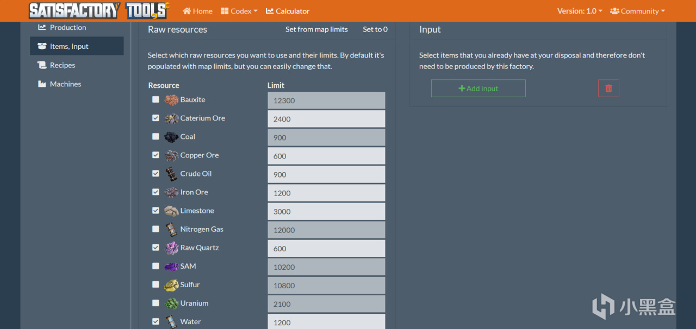
Task: Click the Crude Oil barrel icon
Action: (x=171, y=174)
